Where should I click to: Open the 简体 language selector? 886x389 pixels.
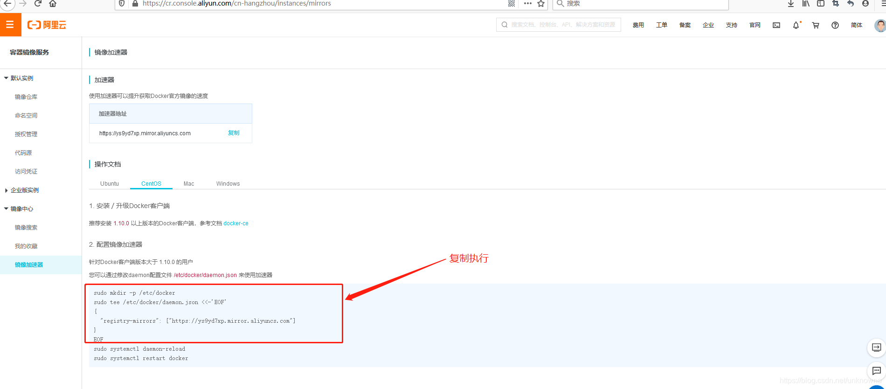pos(857,25)
